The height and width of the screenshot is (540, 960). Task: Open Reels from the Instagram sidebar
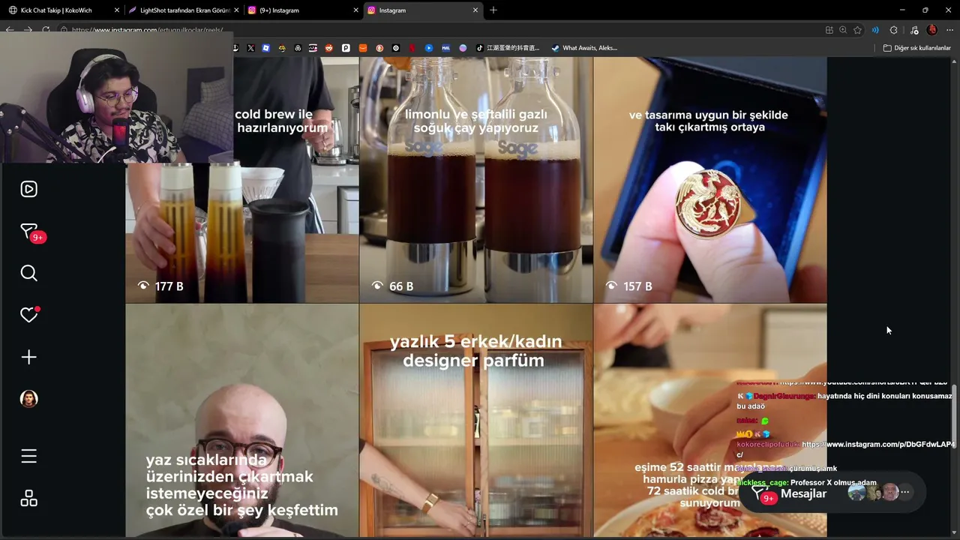28,189
